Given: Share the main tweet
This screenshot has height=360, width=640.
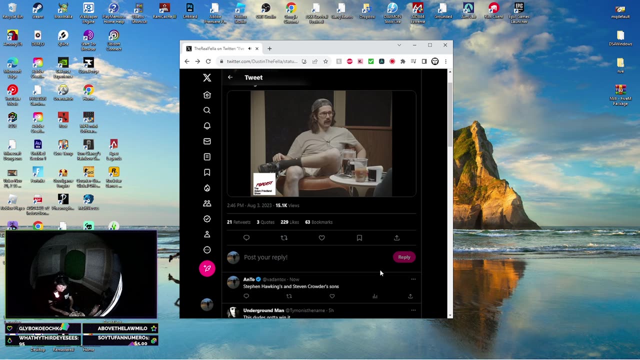Looking at the screenshot, I should click(x=397, y=238).
